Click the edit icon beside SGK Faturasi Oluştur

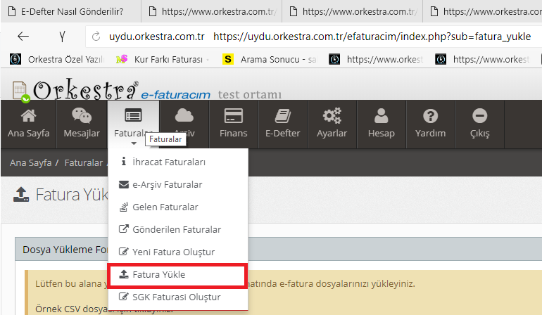tap(123, 296)
